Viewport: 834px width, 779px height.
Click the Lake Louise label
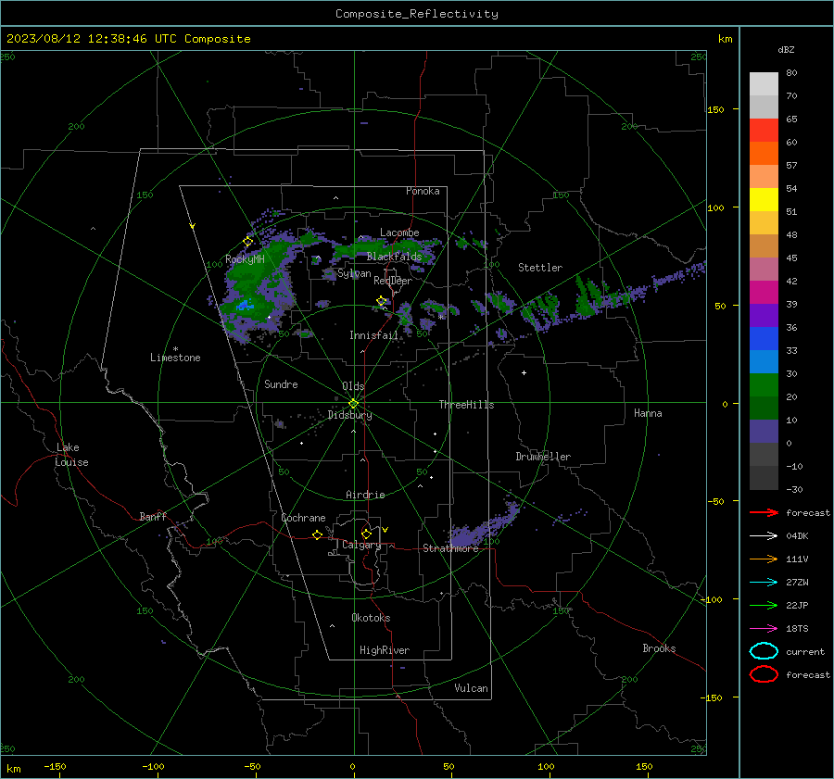pyautogui.click(x=71, y=455)
